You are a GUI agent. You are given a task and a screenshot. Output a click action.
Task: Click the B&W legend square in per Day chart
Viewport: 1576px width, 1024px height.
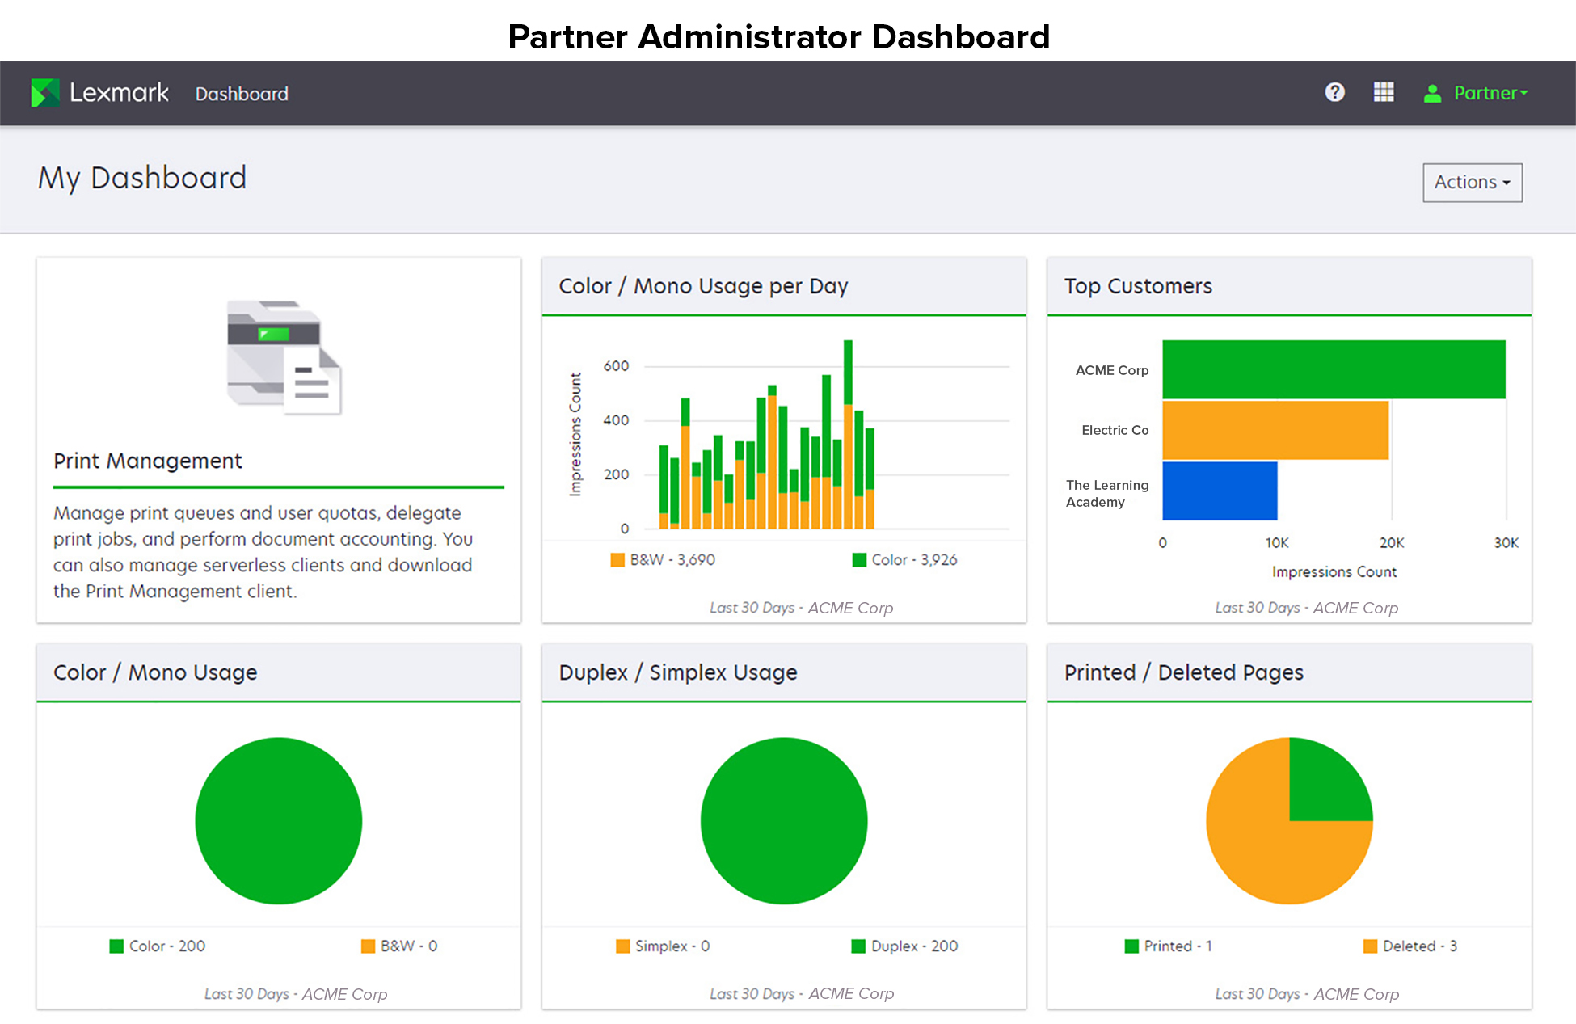[x=617, y=560]
